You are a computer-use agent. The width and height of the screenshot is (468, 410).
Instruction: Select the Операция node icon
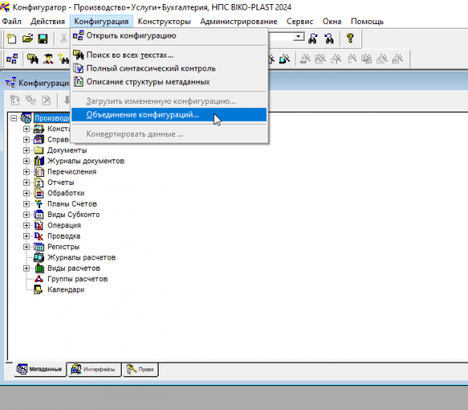(38, 225)
